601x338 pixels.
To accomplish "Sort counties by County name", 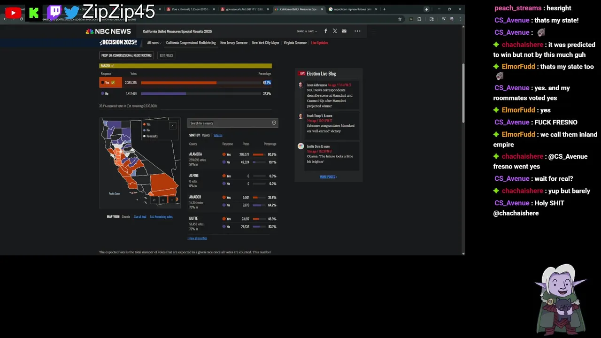I will pyautogui.click(x=206, y=135).
